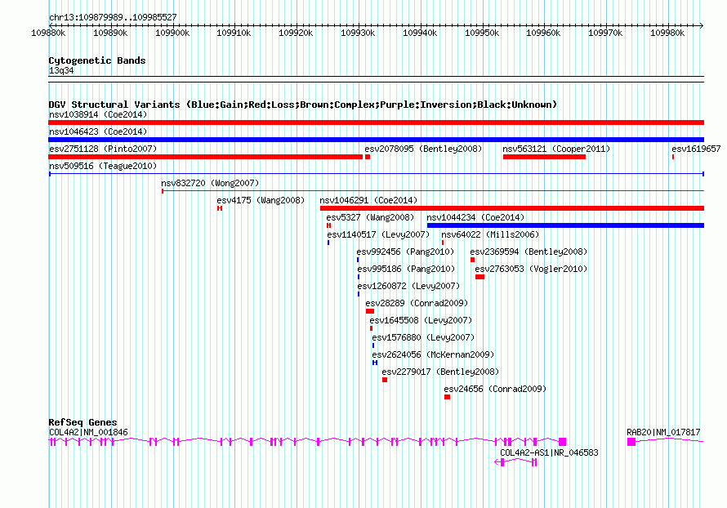The width and height of the screenshot is (727, 508).
Task: Click the esv1645508 (Levy2007) red marker
Action: pyautogui.click(x=371, y=328)
